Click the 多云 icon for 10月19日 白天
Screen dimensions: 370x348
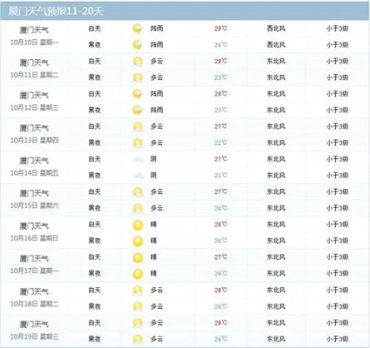(x=138, y=324)
